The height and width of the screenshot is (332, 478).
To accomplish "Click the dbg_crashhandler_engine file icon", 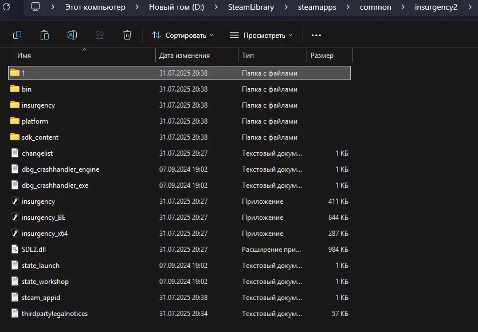I will 15,169.
